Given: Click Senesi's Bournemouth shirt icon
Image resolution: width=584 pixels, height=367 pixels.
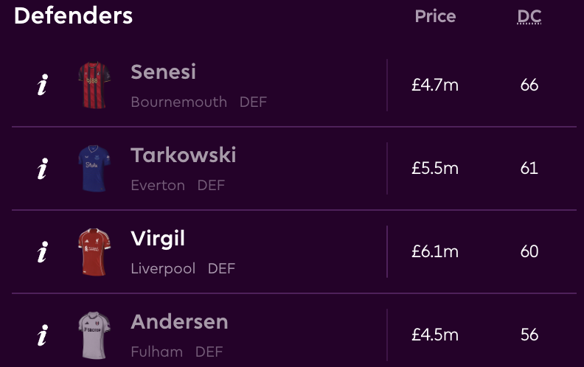Looking at the screenshot, I should coord(94,85).
